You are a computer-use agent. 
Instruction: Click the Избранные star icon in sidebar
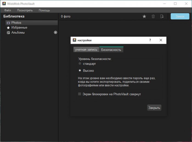pos(8,28)
